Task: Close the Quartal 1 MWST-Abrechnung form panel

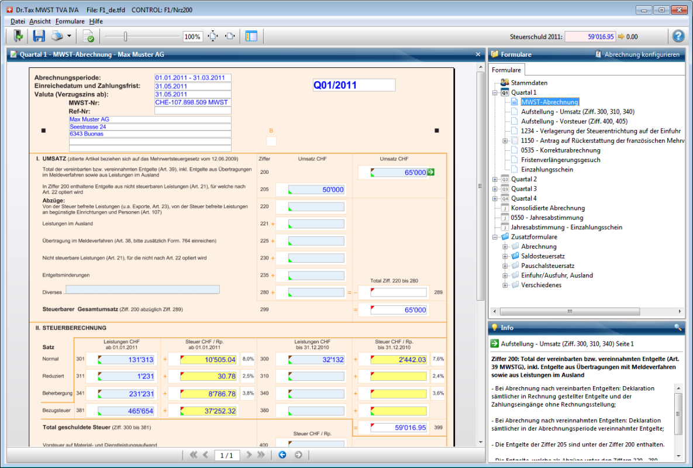Action: tap(478, 54)
